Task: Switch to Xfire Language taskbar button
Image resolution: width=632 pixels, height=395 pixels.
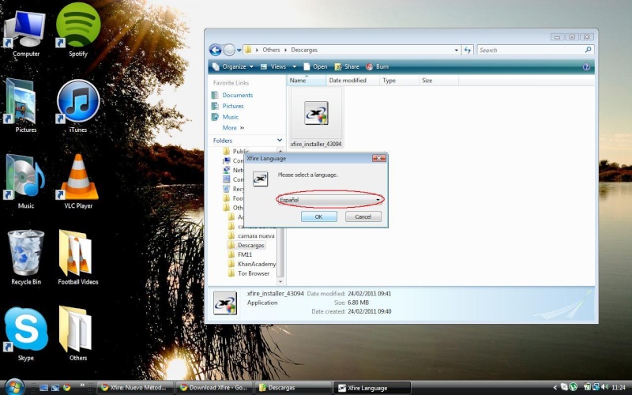Action: point(373,387)
